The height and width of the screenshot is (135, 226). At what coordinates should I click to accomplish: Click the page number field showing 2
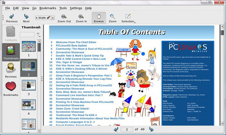[127, 130]
